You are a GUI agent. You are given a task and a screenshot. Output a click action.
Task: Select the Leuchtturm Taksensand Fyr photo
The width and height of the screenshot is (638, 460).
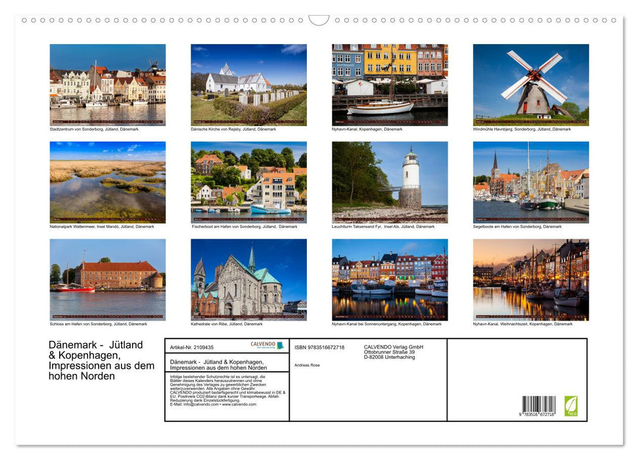point(389,181)
